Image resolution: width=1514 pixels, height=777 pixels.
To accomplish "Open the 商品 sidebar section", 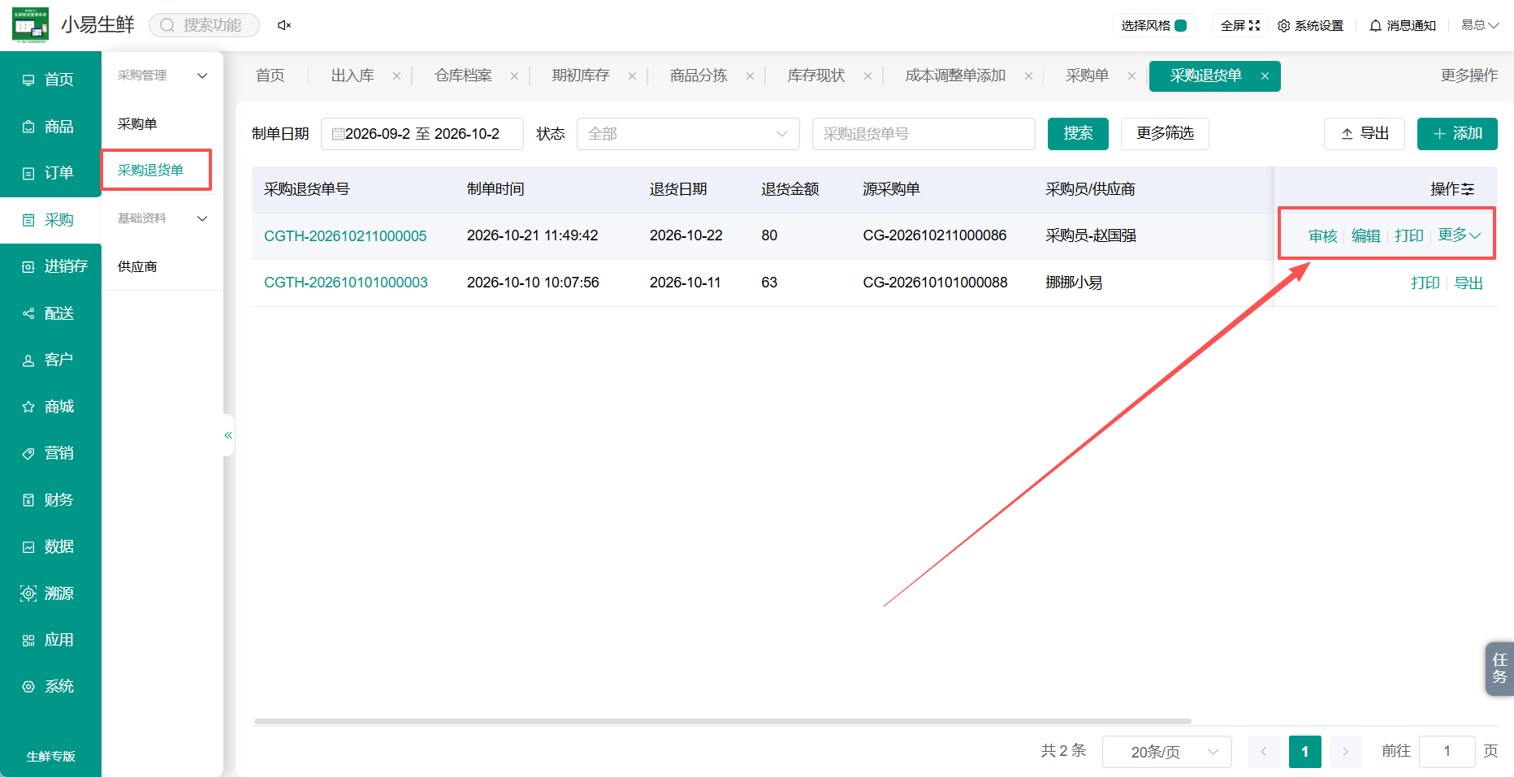I will click(50, 127).
